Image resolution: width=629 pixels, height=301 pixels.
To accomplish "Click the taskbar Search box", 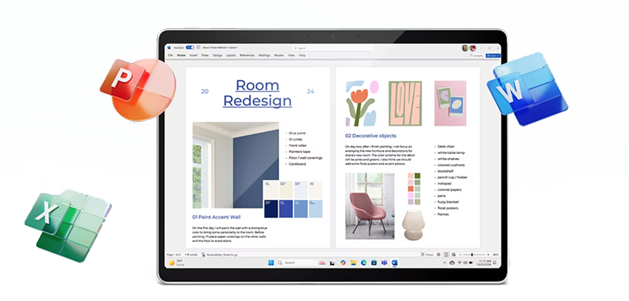I will (x=301, y=262).
